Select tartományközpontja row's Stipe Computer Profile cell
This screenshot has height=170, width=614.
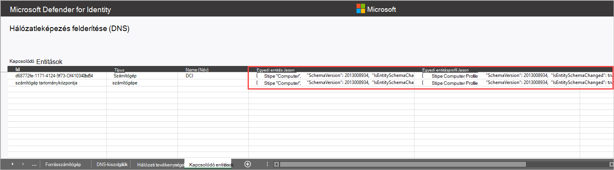[x=497, y=83]
